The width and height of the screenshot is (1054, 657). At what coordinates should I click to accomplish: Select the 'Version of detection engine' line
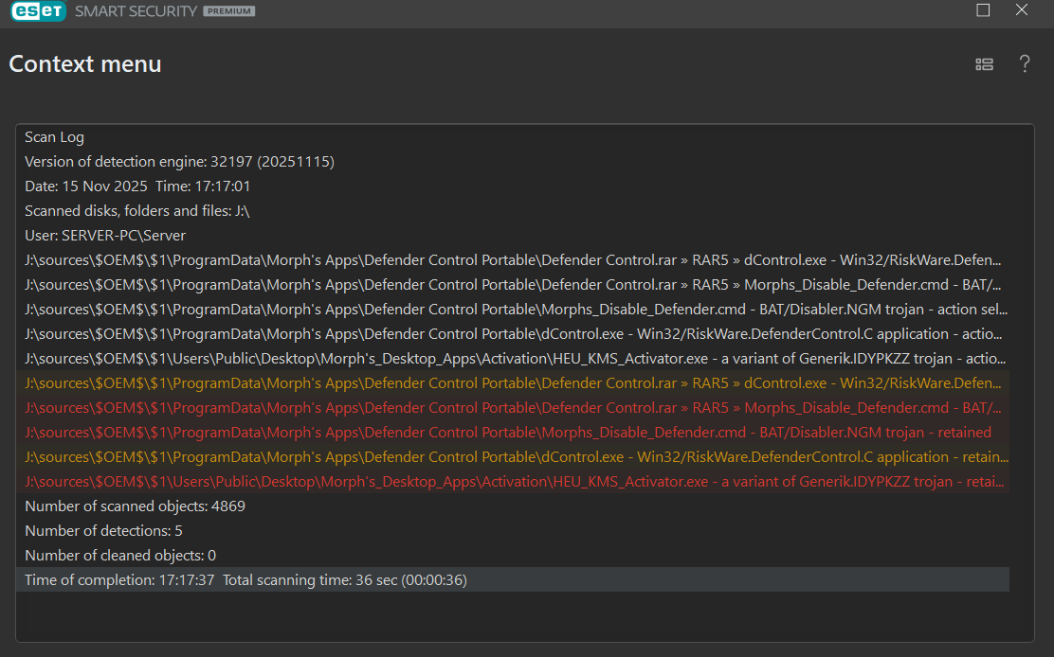tap(179, 162)
